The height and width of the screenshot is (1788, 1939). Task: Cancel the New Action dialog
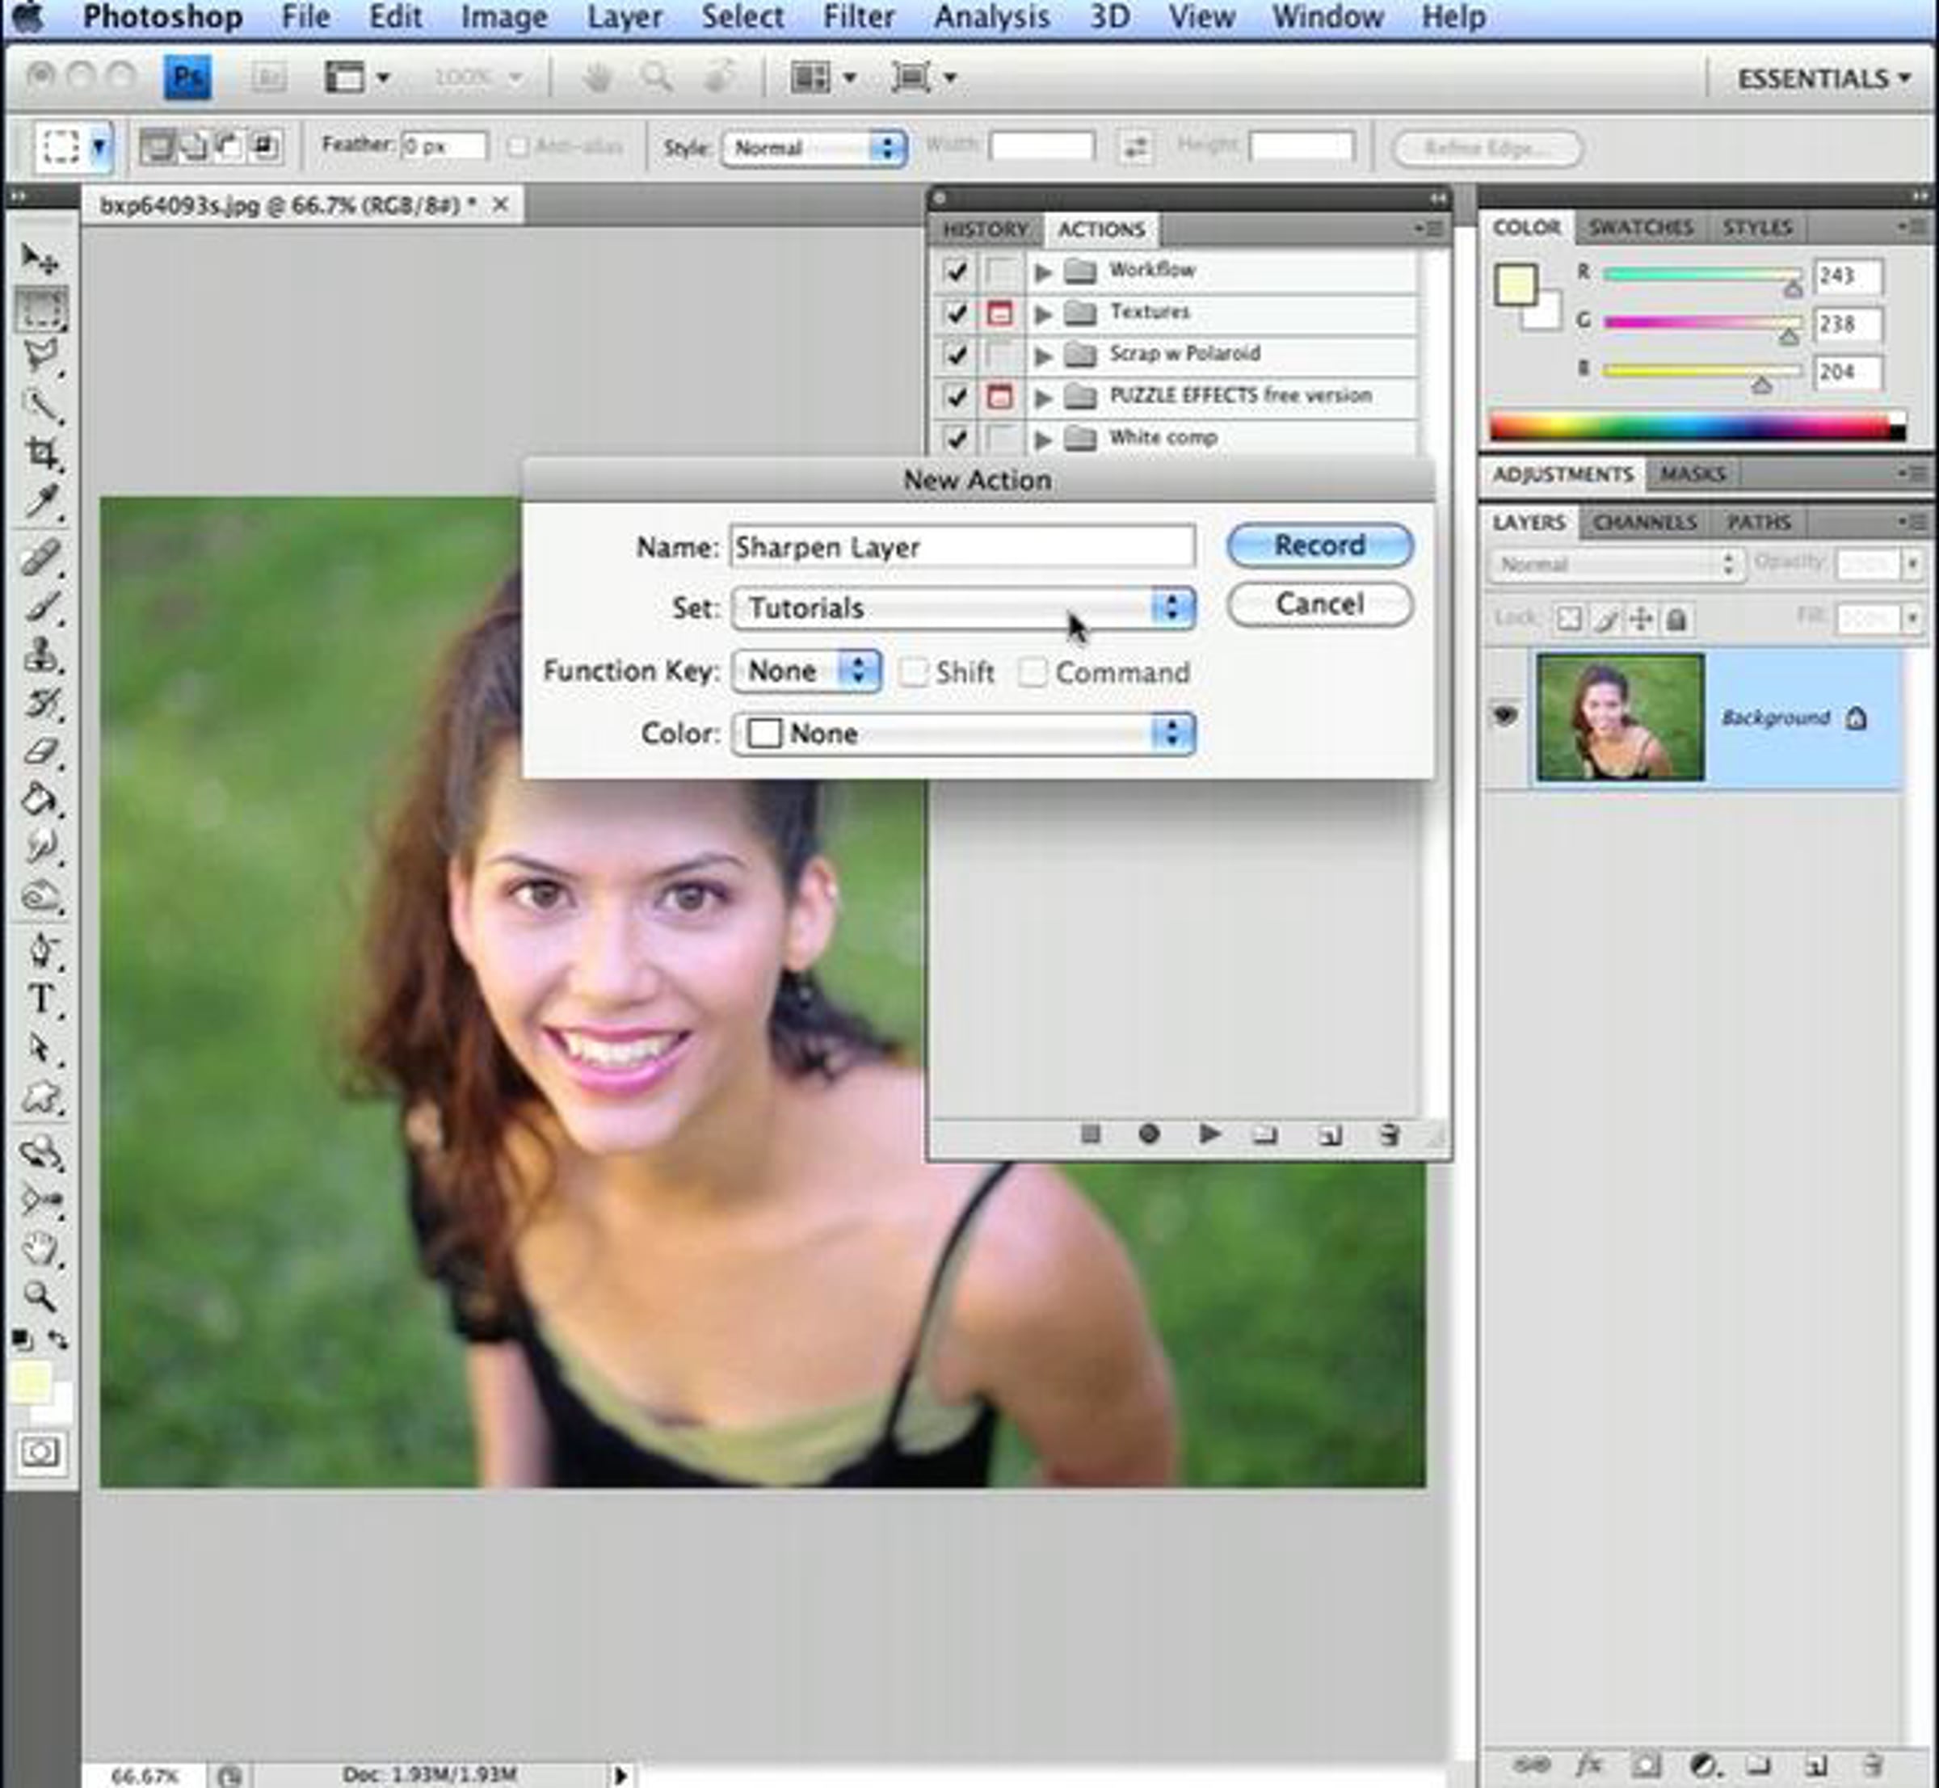(x=1319, y=604)
